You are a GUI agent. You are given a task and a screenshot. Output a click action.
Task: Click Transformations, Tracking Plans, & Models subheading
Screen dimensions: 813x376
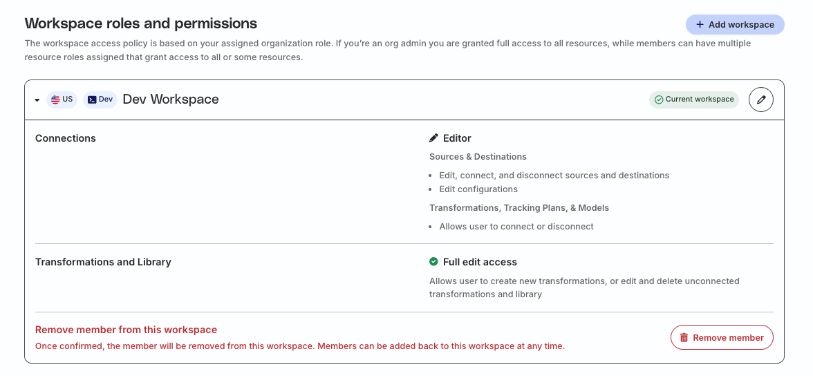pyautogui.click(x=518, y=208)
